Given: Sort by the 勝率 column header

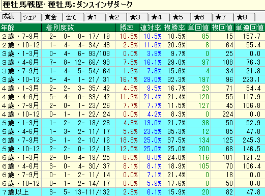Looking at the screenshot, I should 127,27.
